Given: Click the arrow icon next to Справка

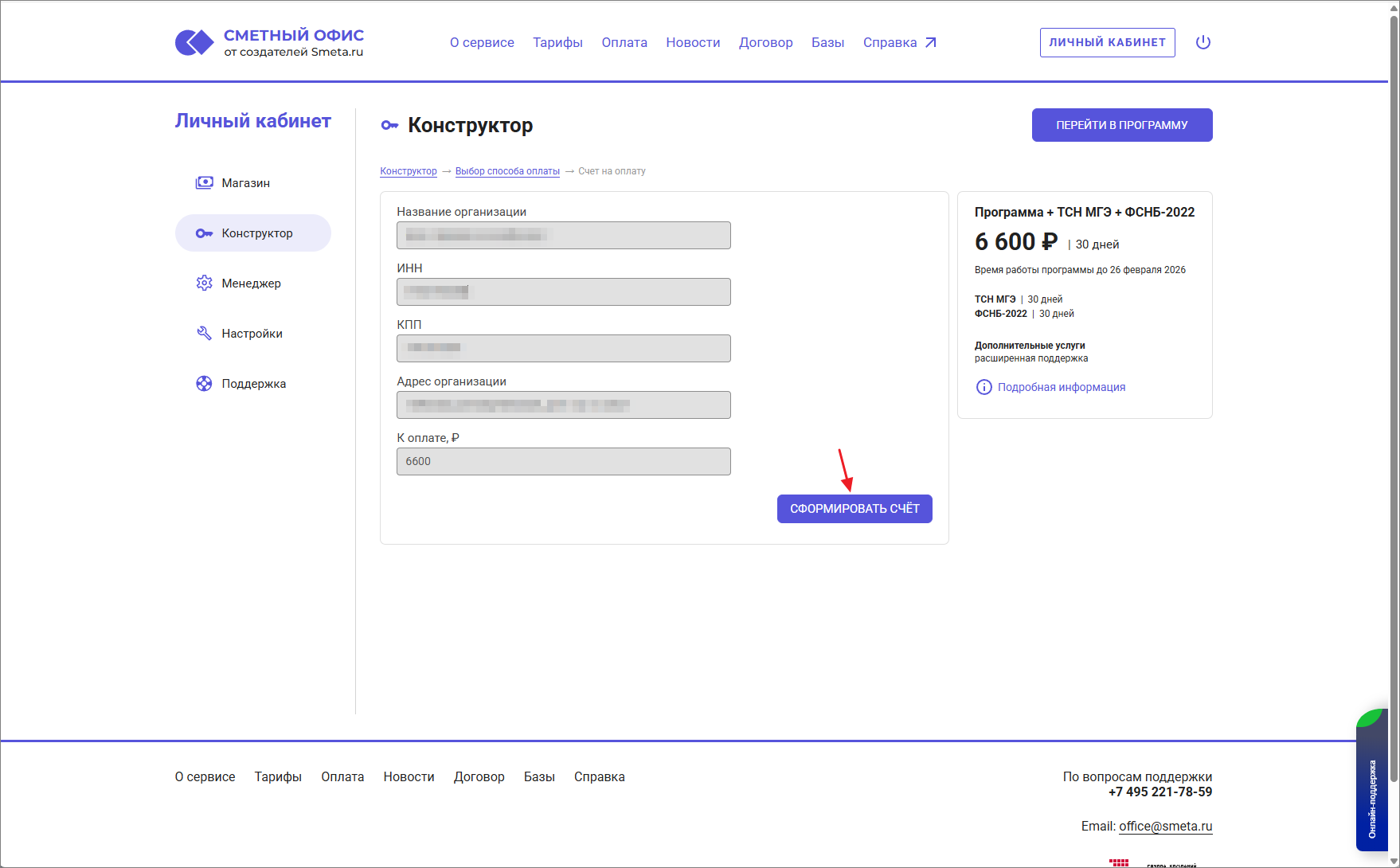Looking at the screenshot, I should 930,43.
